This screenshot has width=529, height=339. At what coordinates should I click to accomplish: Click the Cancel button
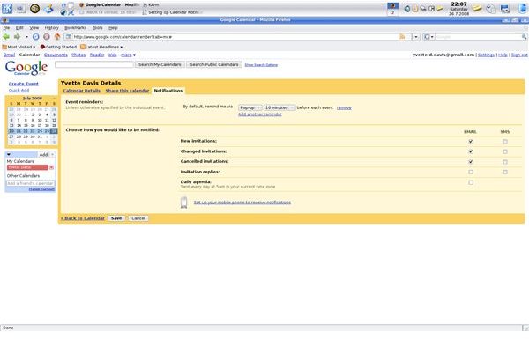tap(138, 218)
